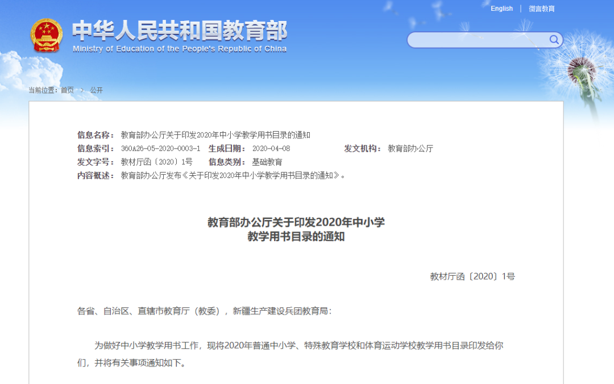Open the 微言教育 link
The width and height of the screenshot is (614, 384).
540,9
